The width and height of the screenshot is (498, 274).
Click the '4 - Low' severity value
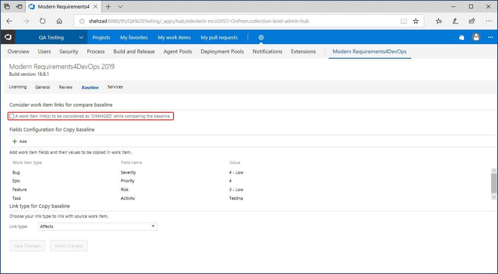click(x=236, y=172)
